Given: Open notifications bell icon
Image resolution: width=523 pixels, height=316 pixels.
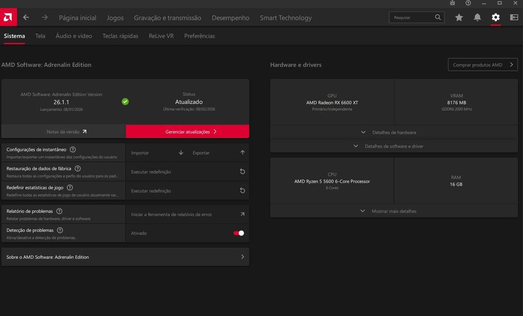Looking at the screenshot, I should [477, 17].
